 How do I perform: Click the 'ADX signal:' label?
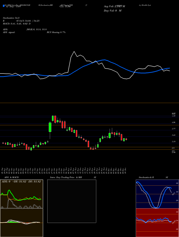point(9,32)
